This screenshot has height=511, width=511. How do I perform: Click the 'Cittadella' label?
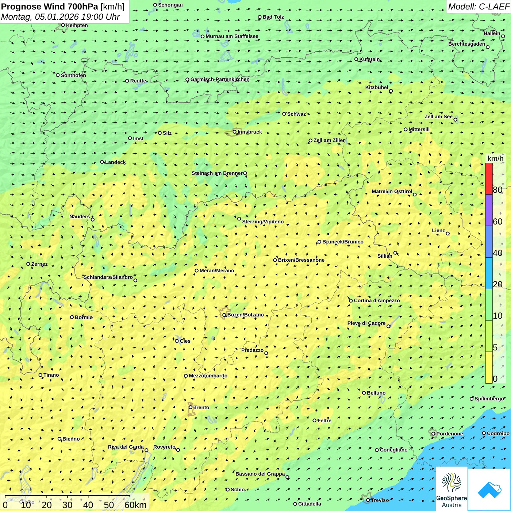[x=310, y=504]
